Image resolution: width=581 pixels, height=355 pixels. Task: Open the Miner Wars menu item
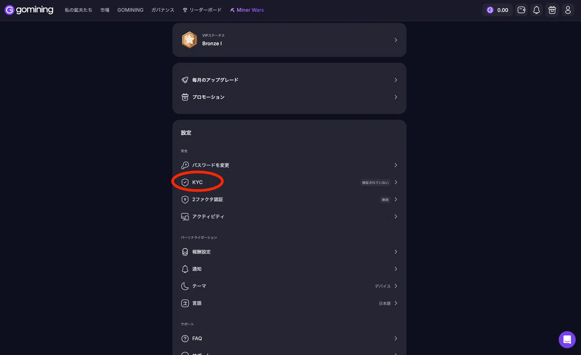pos(247,10)
